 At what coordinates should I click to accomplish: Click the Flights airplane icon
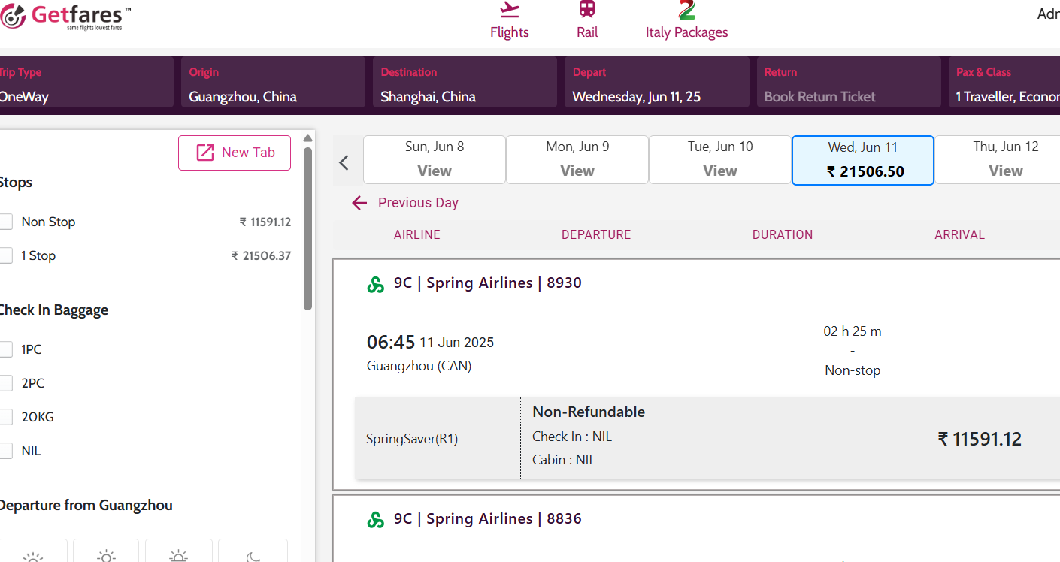pos(510,10)
